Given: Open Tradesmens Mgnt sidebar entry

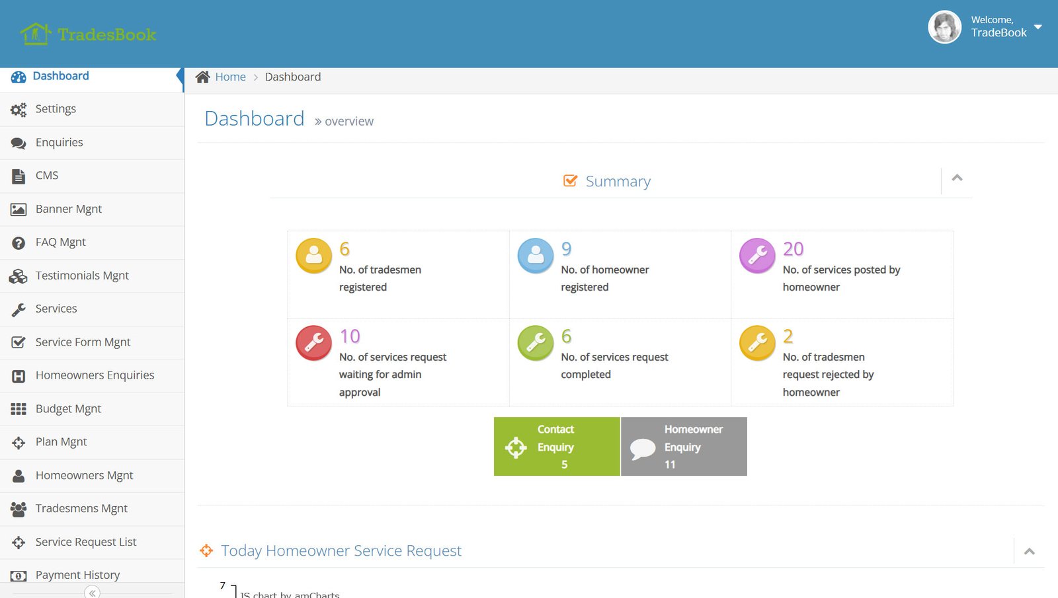Looking at the screenshot, I should [92, 509].
